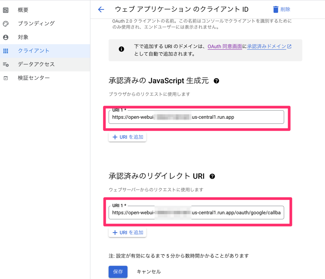Open the OAuth 同意画面 link
The height and width of the screenshot is (279, 325).
(225, 47)
